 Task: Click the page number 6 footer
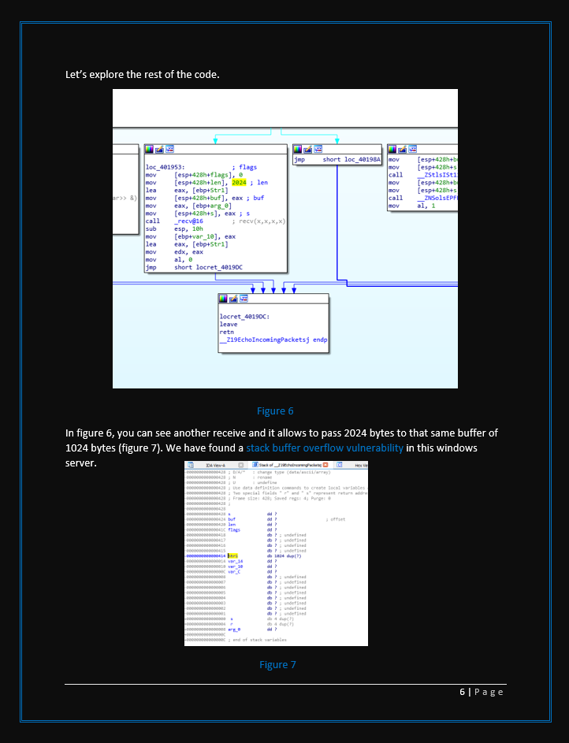[x=482, y=692]
